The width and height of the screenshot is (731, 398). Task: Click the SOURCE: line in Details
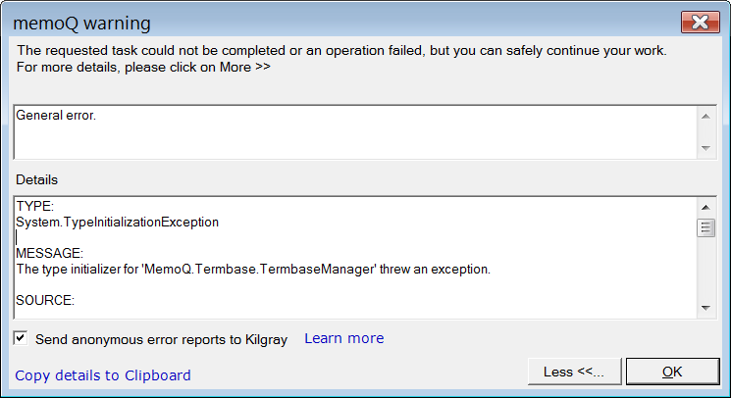(45, 300)
